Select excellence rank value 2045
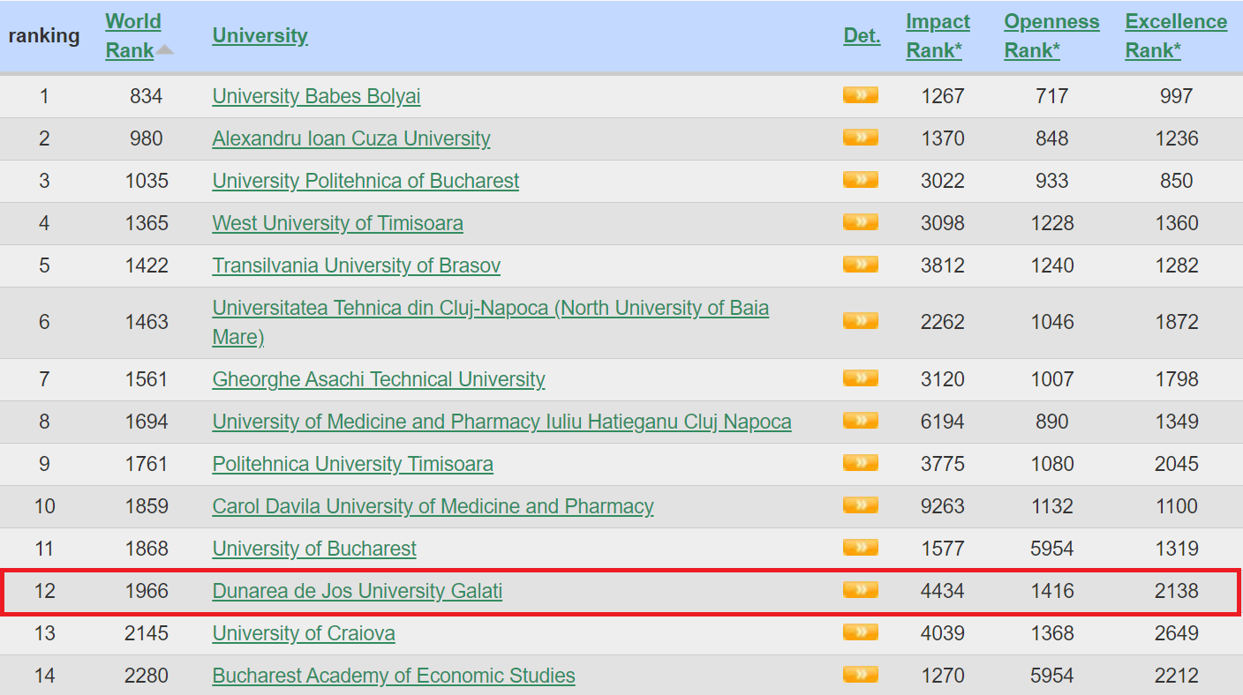This screenshot has height=695, width=1243. (x=1177, y=464)
